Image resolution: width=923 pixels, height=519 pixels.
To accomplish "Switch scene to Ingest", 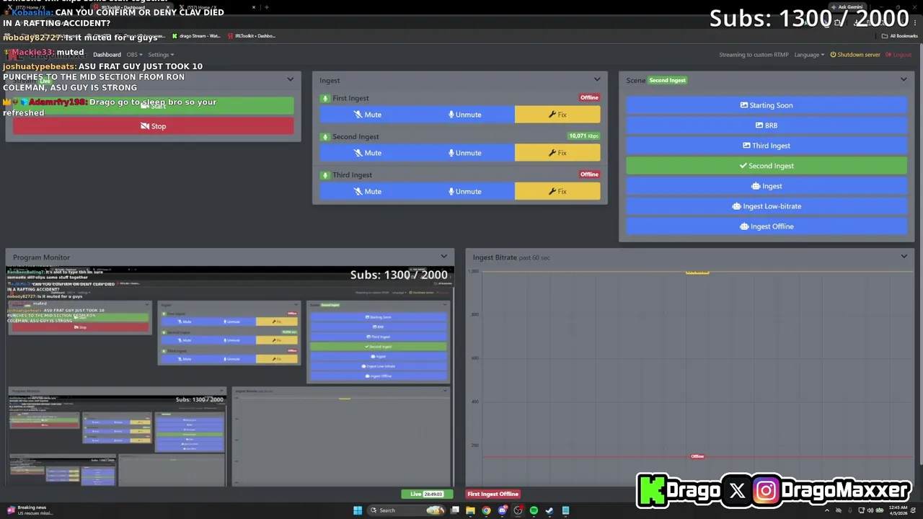I will (x=767, y=186).
